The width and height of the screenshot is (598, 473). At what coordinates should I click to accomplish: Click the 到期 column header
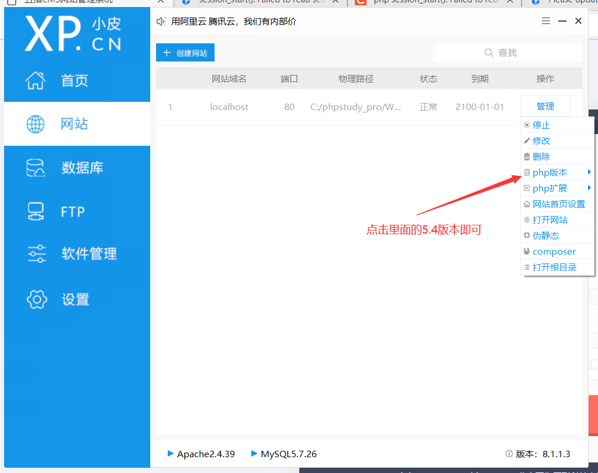click(x=480, y=78)
